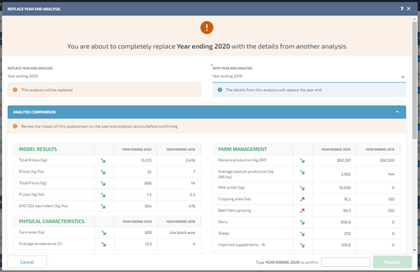Viewport: 420px width, 272px height.
Task: Click the green arrow for N loss (kg/ha)
Action: click(103, 172)
